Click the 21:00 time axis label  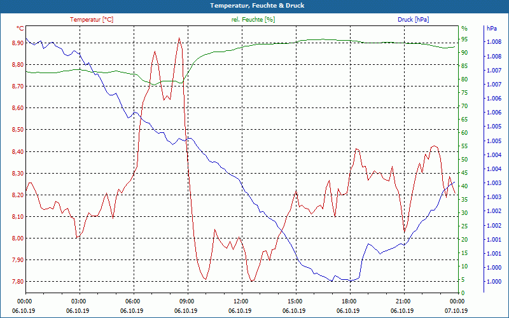point(404,301)
